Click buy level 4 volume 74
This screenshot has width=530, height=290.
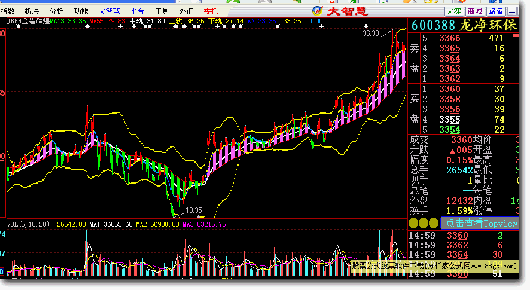[x=499, y=120]
